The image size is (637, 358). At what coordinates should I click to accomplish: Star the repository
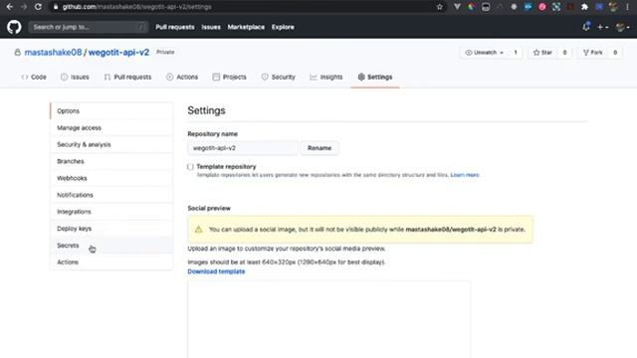click(542, 53)
